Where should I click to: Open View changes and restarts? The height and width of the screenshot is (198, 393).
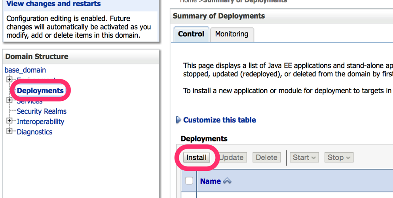click(53, 4)
